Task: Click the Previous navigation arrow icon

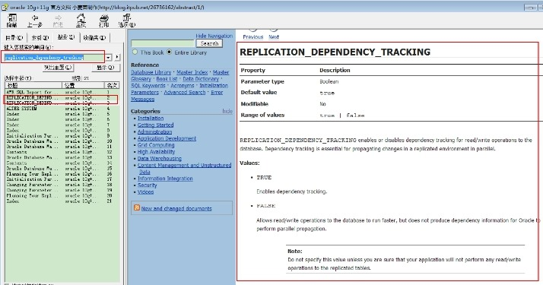Action: click(252, 29)
